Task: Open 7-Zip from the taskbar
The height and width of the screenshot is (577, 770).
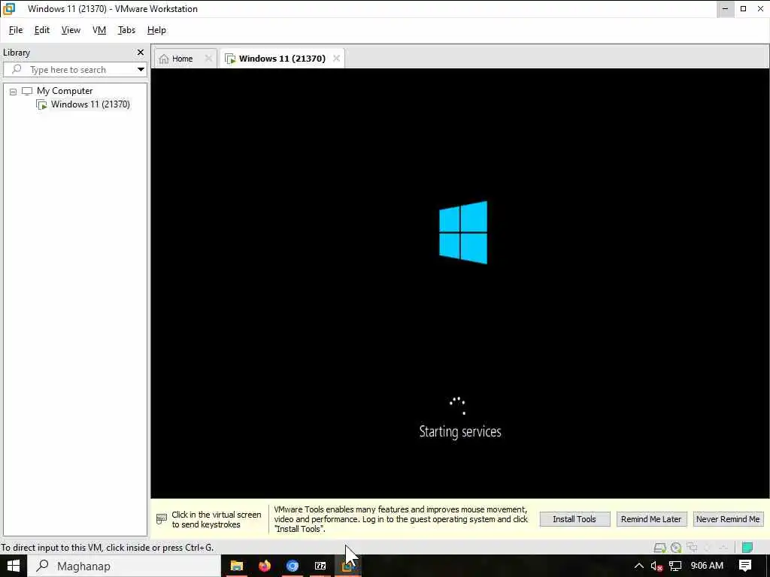Action: (320, 566)
